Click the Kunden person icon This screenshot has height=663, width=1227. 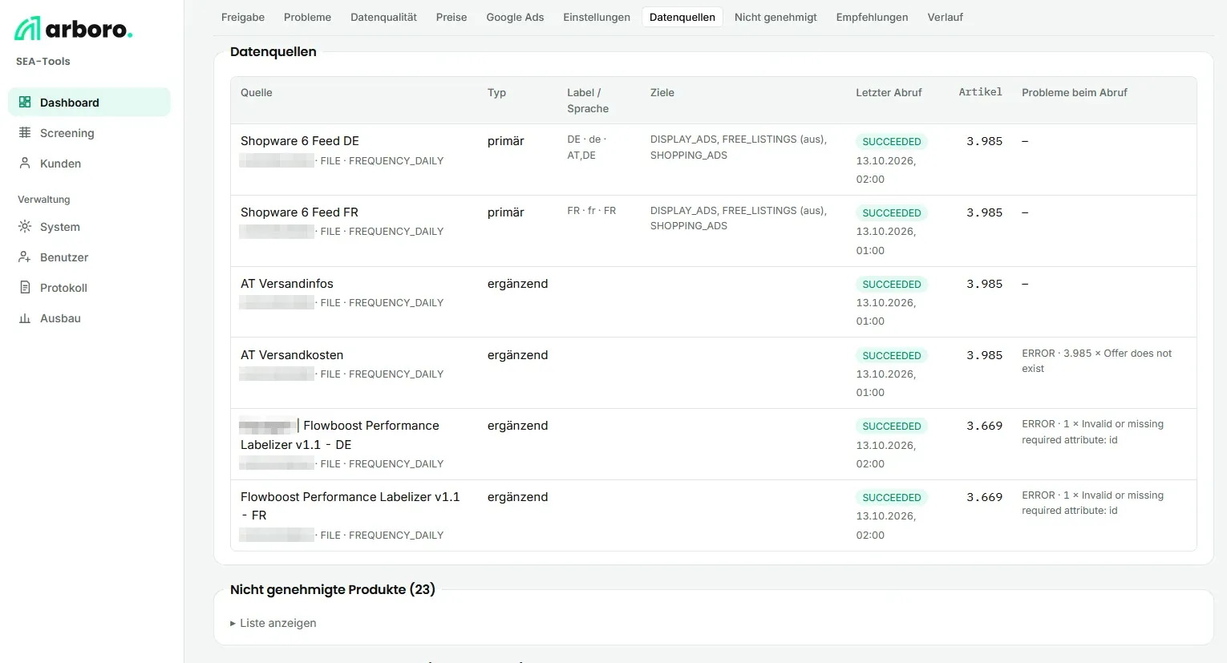(25, 163)
